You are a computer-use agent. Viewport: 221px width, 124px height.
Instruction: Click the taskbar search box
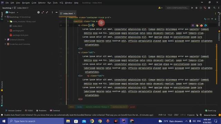click(x=36, y=121)
